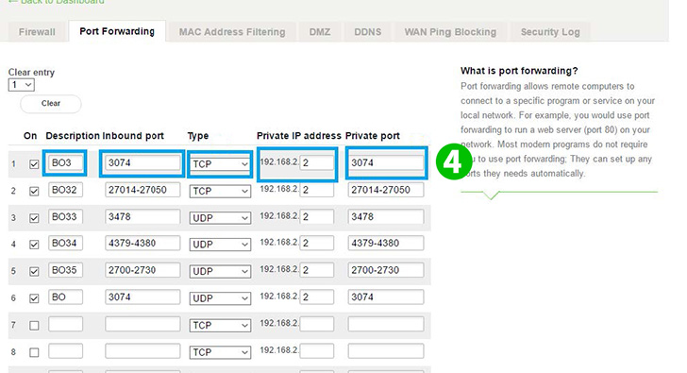This screenshot has height=373, width=687.
Task: Click BO32 row private IP last octet field
Action: click(x=317, y=190)
